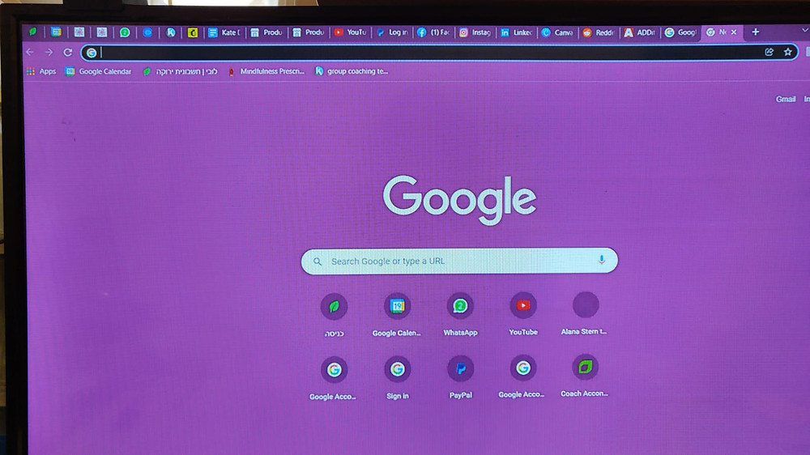Screen dimensions: 810x455
Task: Switch to the YouTube tab
Action: click(x=350, y=32)
